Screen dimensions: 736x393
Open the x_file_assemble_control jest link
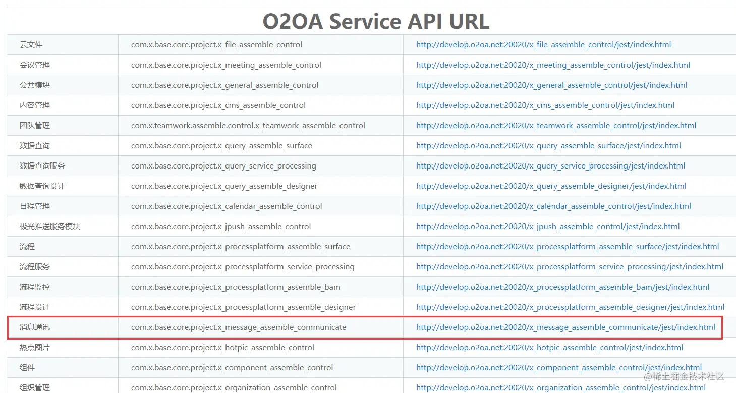[543, 45]
